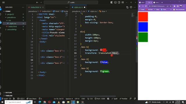Open changes icon in style.css editor toolbar
186x104 pixels.
(x=127, y=7)
